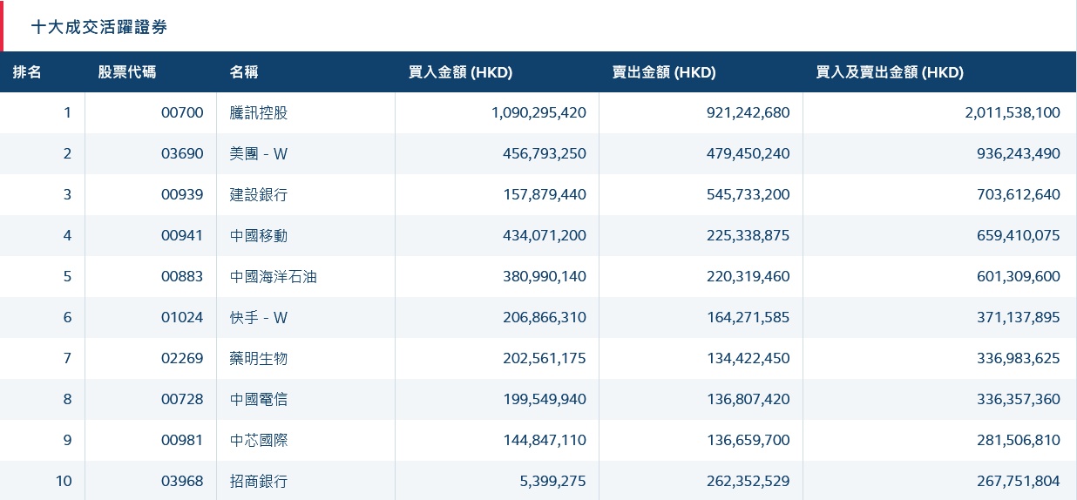
Task: Open the 中國移動 stock entry
Action: (259, 235)
